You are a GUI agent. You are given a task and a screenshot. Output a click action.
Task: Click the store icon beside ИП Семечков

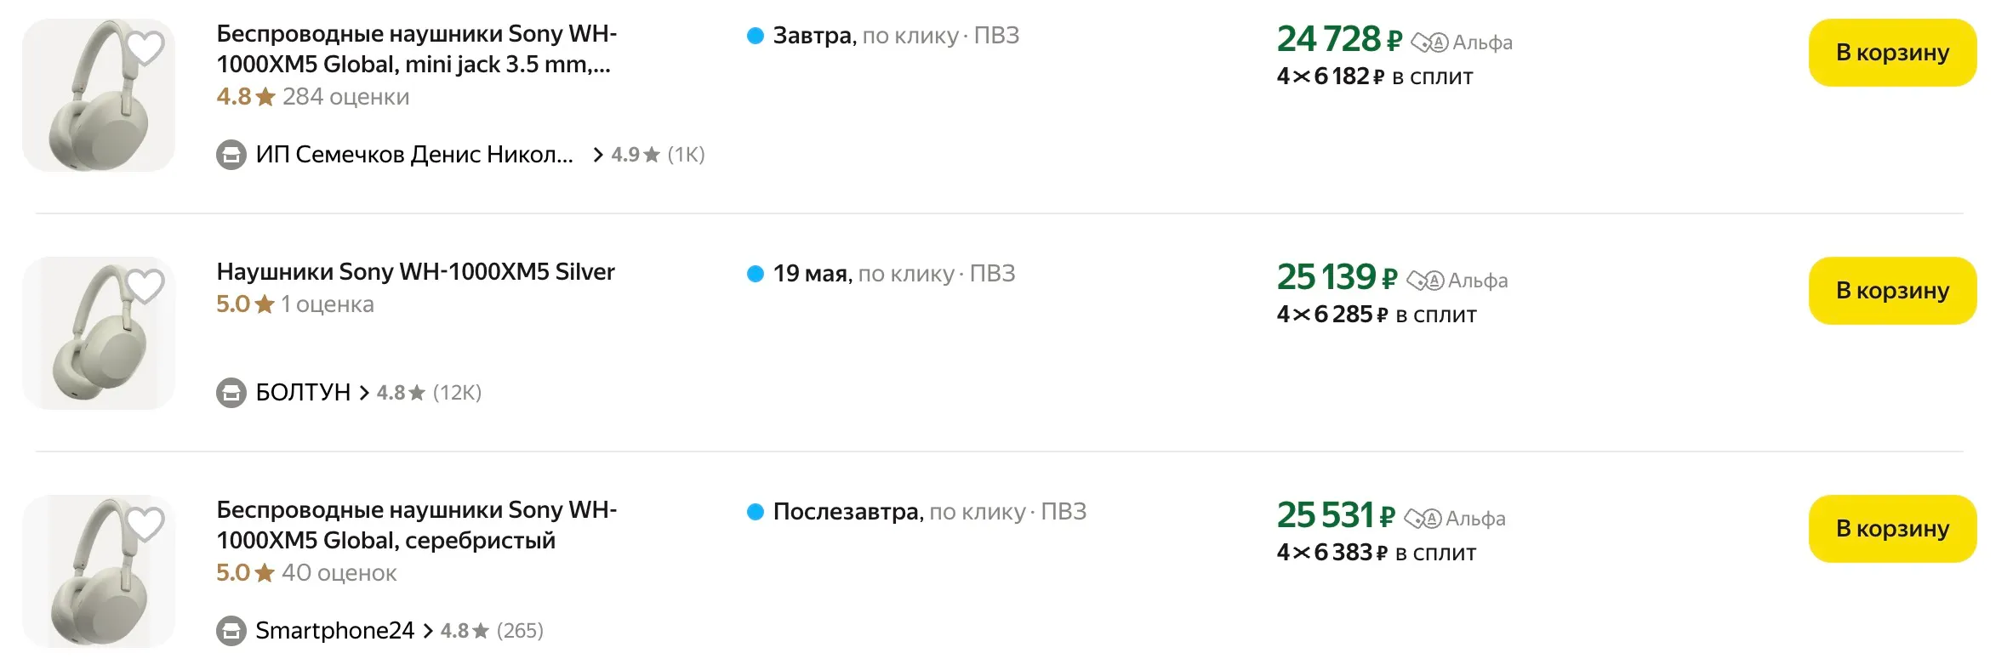[x=231, y=155]
